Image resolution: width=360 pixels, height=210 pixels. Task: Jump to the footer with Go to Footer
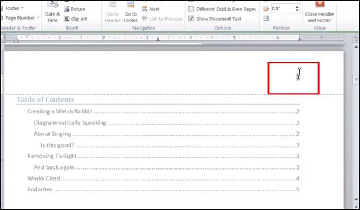click(130, 12)
